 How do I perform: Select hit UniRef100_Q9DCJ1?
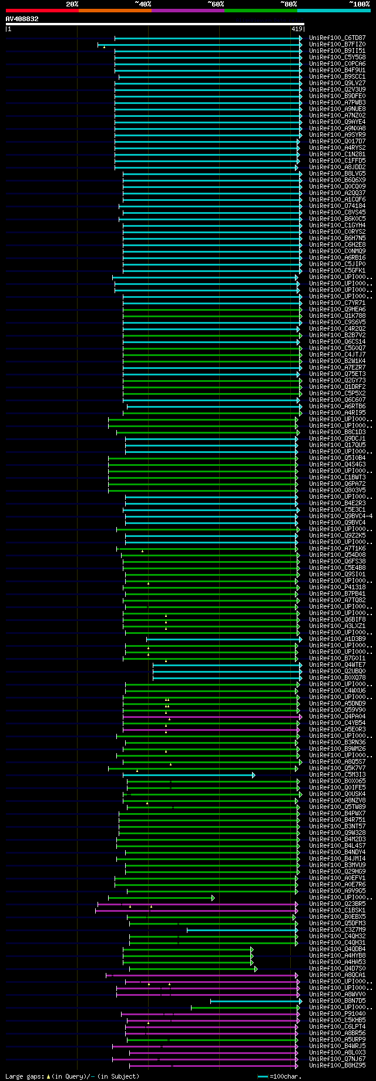pos(337,439)
